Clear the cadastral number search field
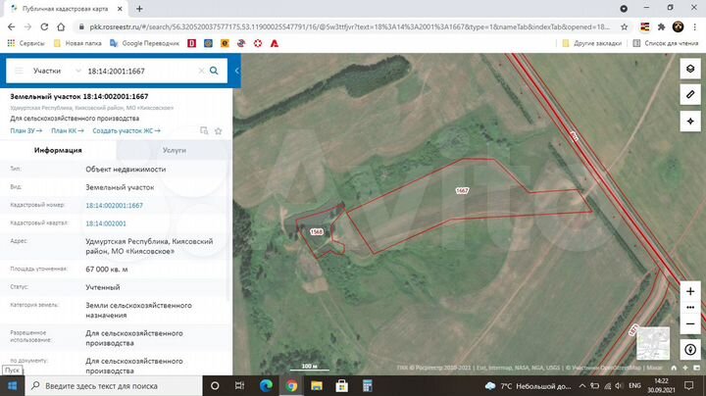The width and height of the screenshot is (706, 396). [x=201, y=71]
